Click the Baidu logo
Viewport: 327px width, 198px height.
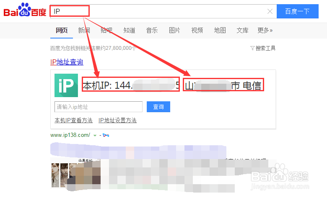click(25, 10)
